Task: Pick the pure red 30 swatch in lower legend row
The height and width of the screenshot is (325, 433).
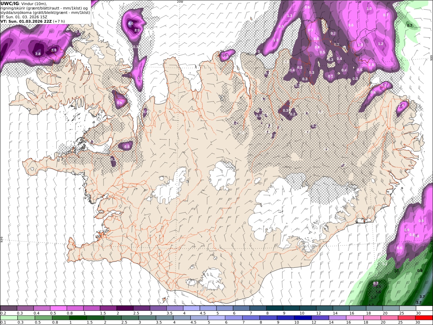Action: (x=424, y=318)
